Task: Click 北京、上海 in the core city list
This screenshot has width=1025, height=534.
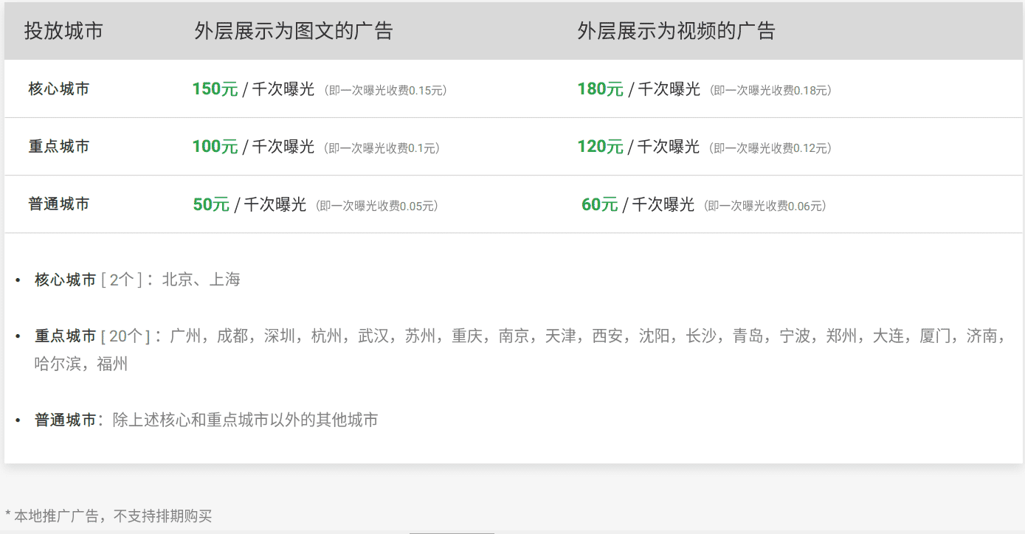Action: click(201, 280)
